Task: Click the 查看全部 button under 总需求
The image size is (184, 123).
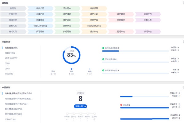Action: (x=80, y=106)
